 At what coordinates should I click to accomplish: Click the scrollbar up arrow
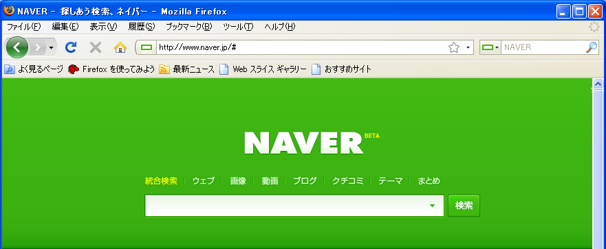coord(598,84)
